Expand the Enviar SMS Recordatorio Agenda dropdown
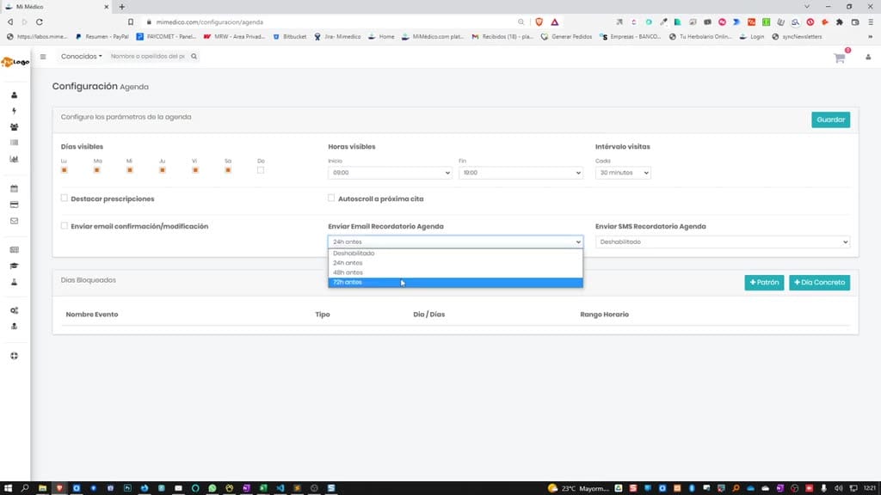 [x=723, y=241]
